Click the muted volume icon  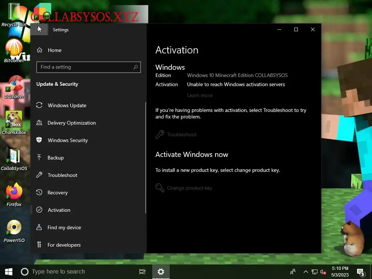(323, 272)
